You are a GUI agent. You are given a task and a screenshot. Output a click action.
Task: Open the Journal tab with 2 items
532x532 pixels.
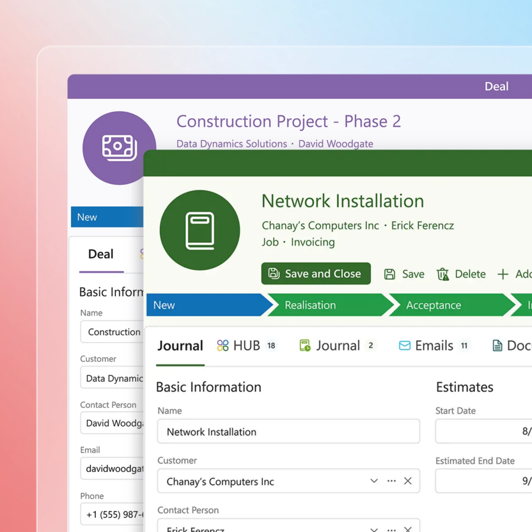[338, 346]
